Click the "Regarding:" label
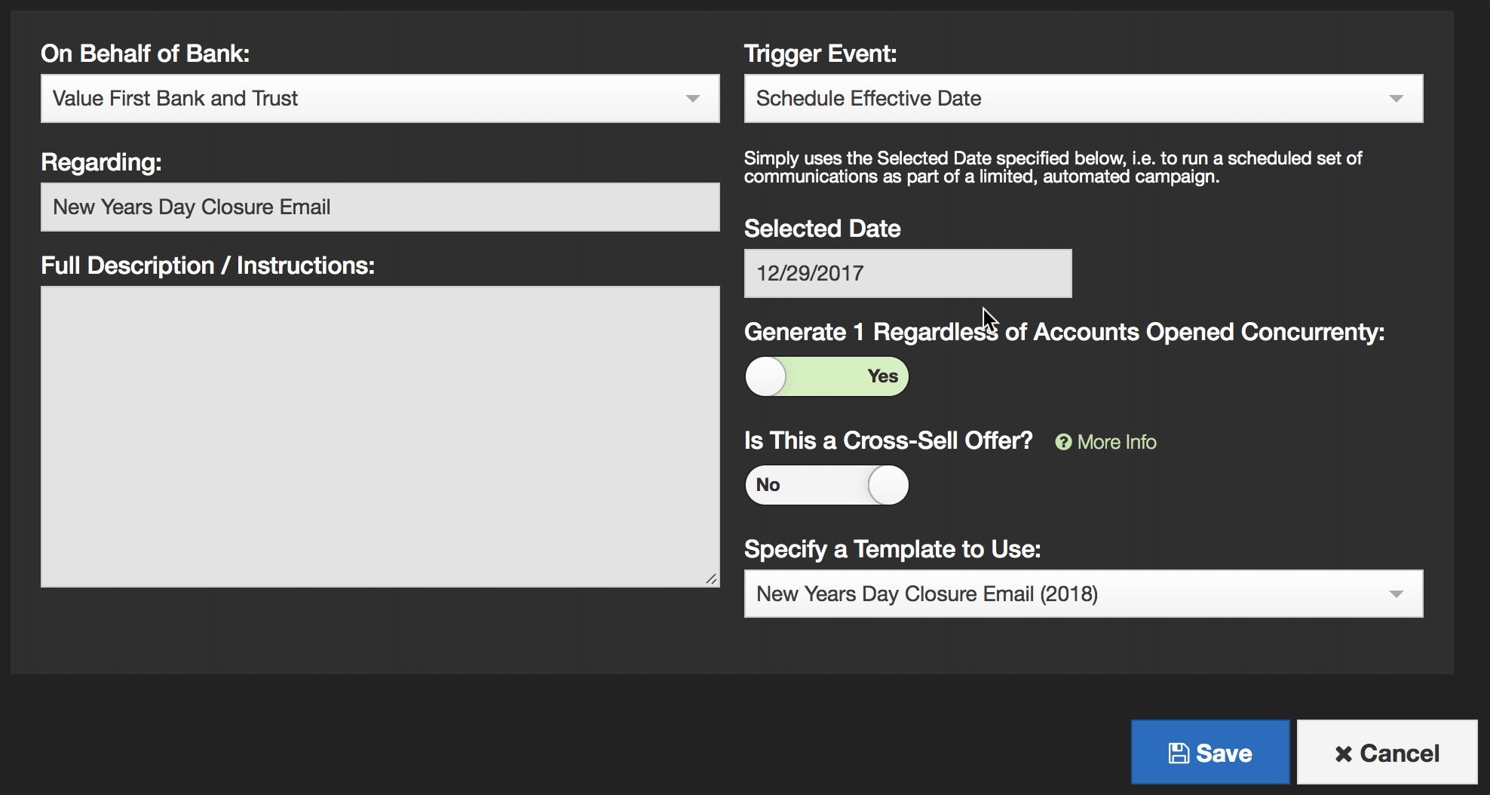The width and height of the screenshot is (1490, 795). 101,162
